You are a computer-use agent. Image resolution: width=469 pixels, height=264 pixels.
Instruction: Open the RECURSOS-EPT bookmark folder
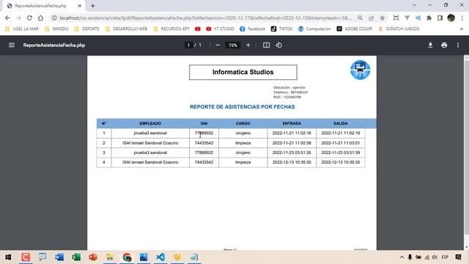pyautogui.click(x=171, y=29)
